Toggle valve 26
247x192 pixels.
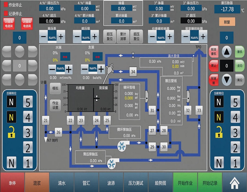click(58, 132)
